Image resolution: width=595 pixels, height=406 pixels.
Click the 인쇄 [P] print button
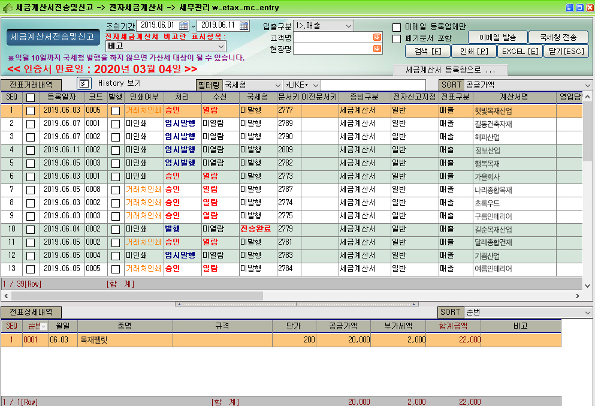[474, 51]
